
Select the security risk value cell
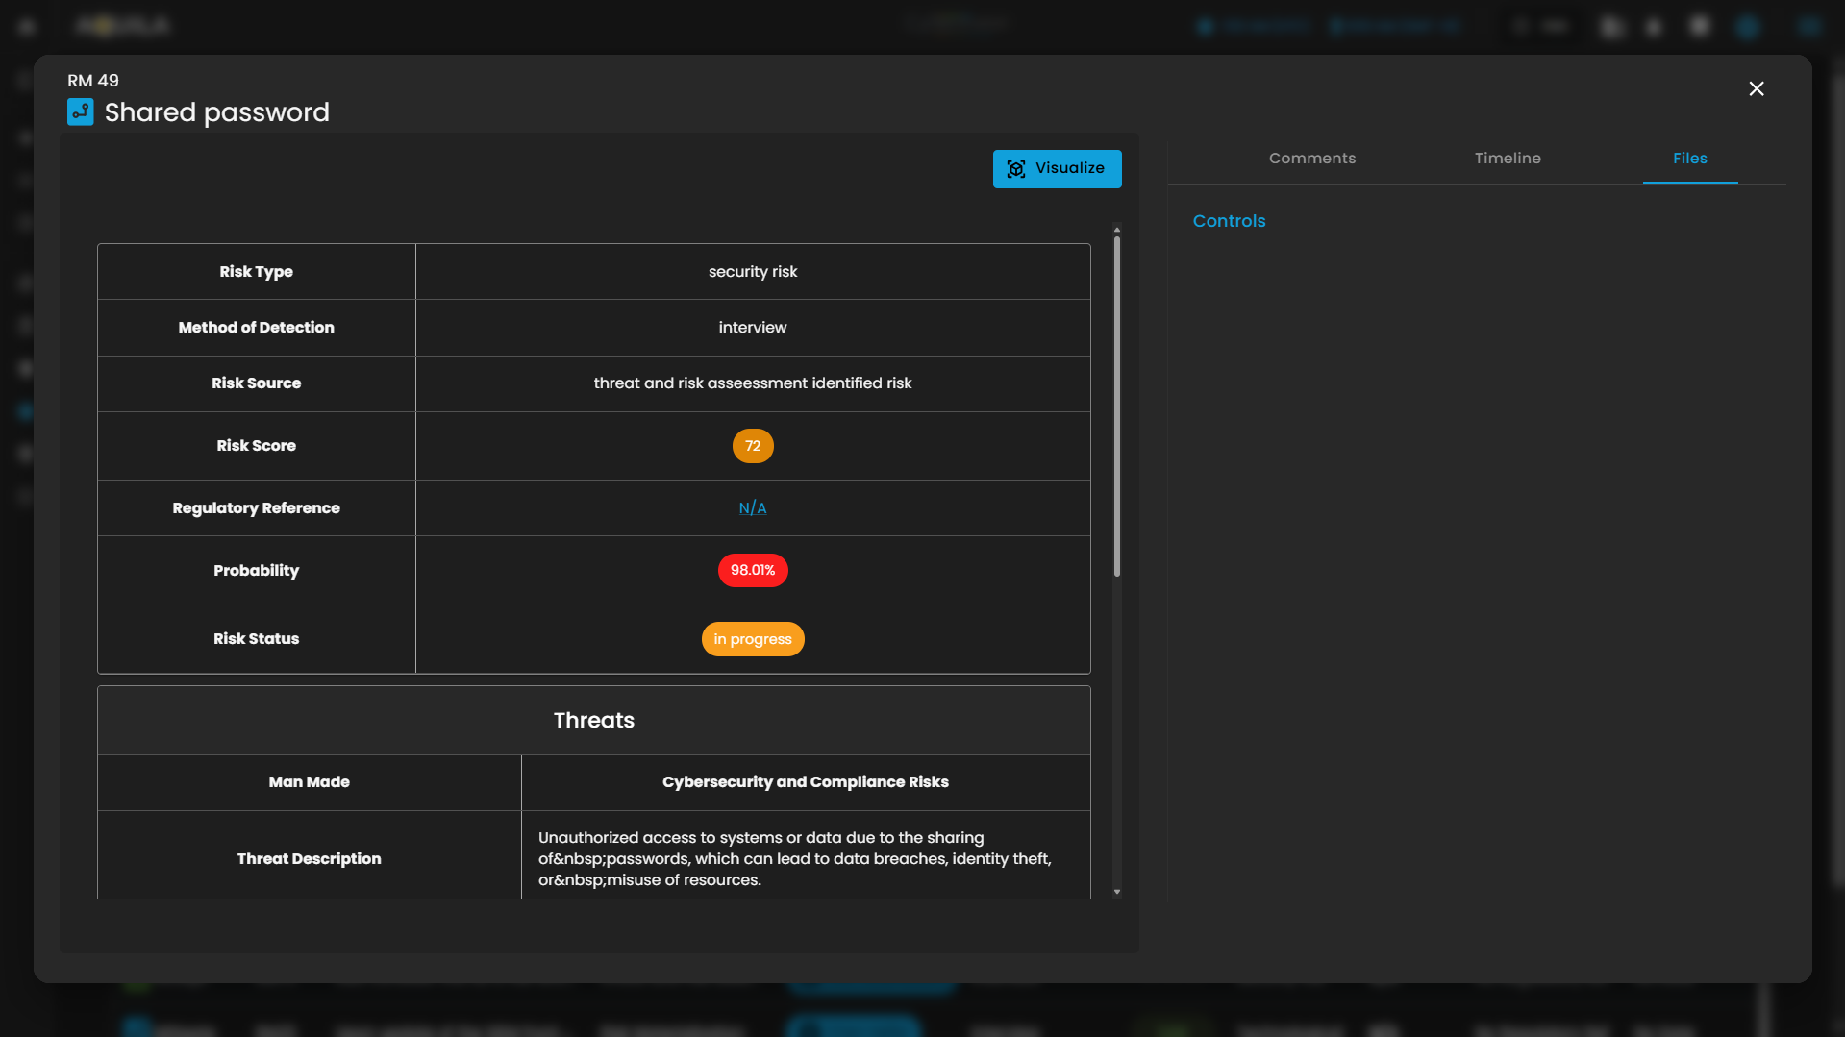point(752,272)
